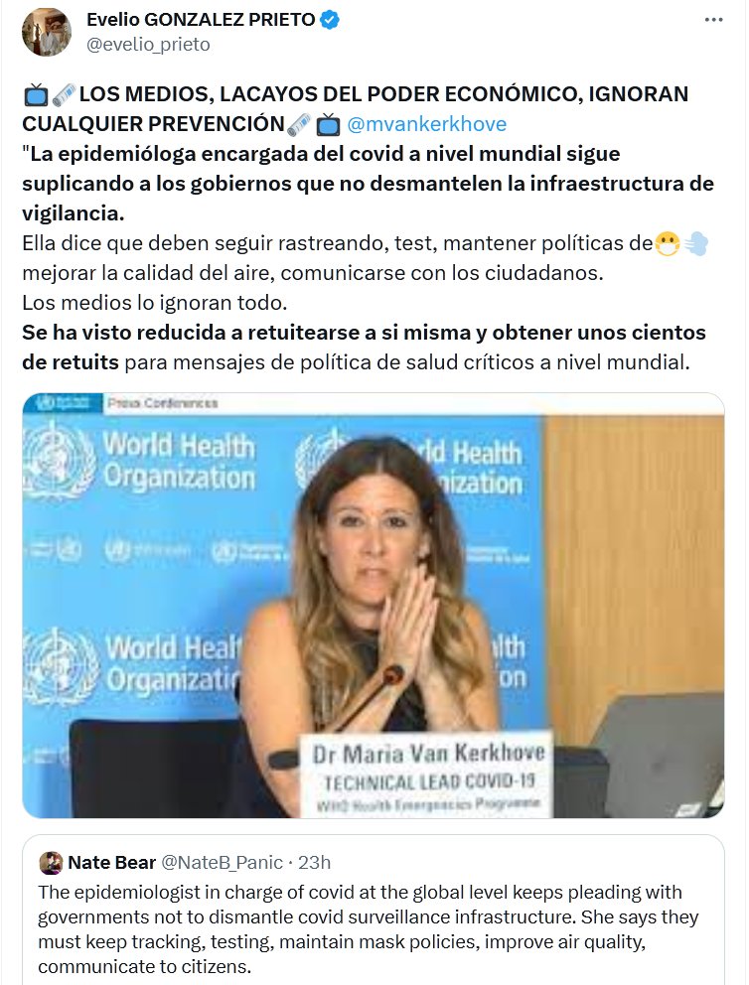Click Nate Bear's small avatar
Image resolution: width=749 pixels, height=985 pixels.
[51, 863]
